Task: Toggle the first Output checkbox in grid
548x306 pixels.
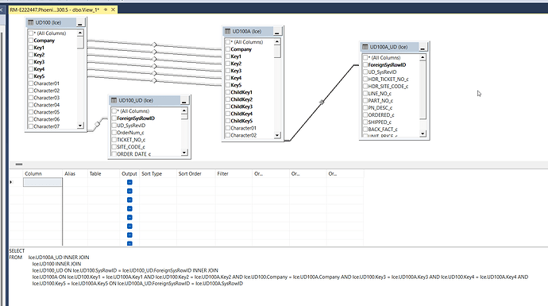Action: coord(129,182)
